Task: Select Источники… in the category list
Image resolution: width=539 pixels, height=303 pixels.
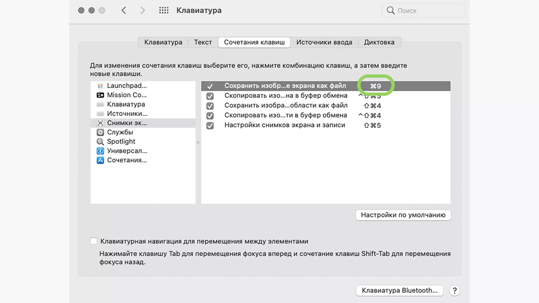Action: point(143,114)
